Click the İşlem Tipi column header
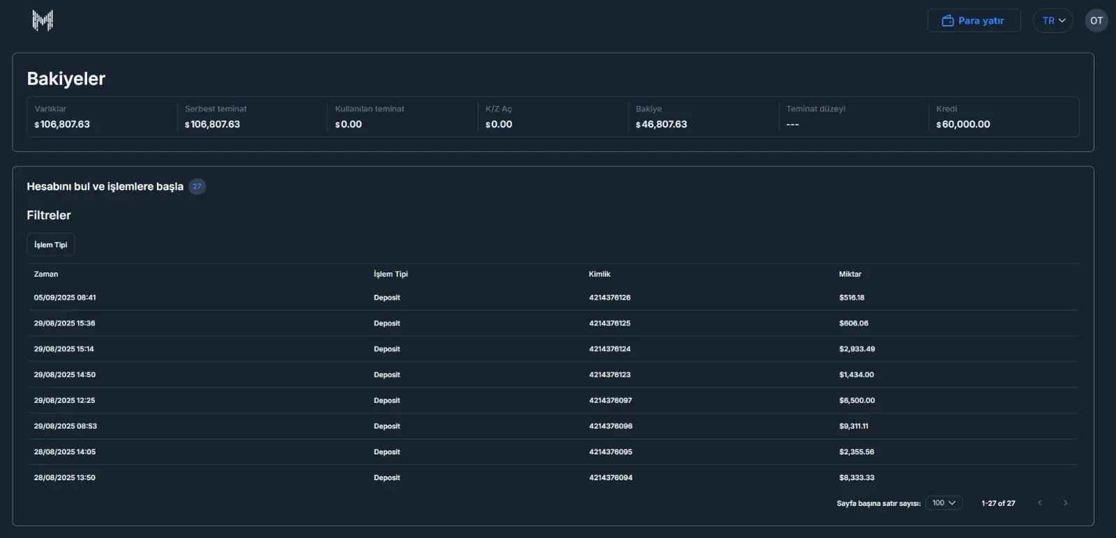 (x=391, y=274)
